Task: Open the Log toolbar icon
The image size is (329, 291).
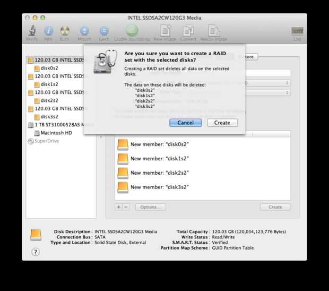Action: click(x=297, y=33)
